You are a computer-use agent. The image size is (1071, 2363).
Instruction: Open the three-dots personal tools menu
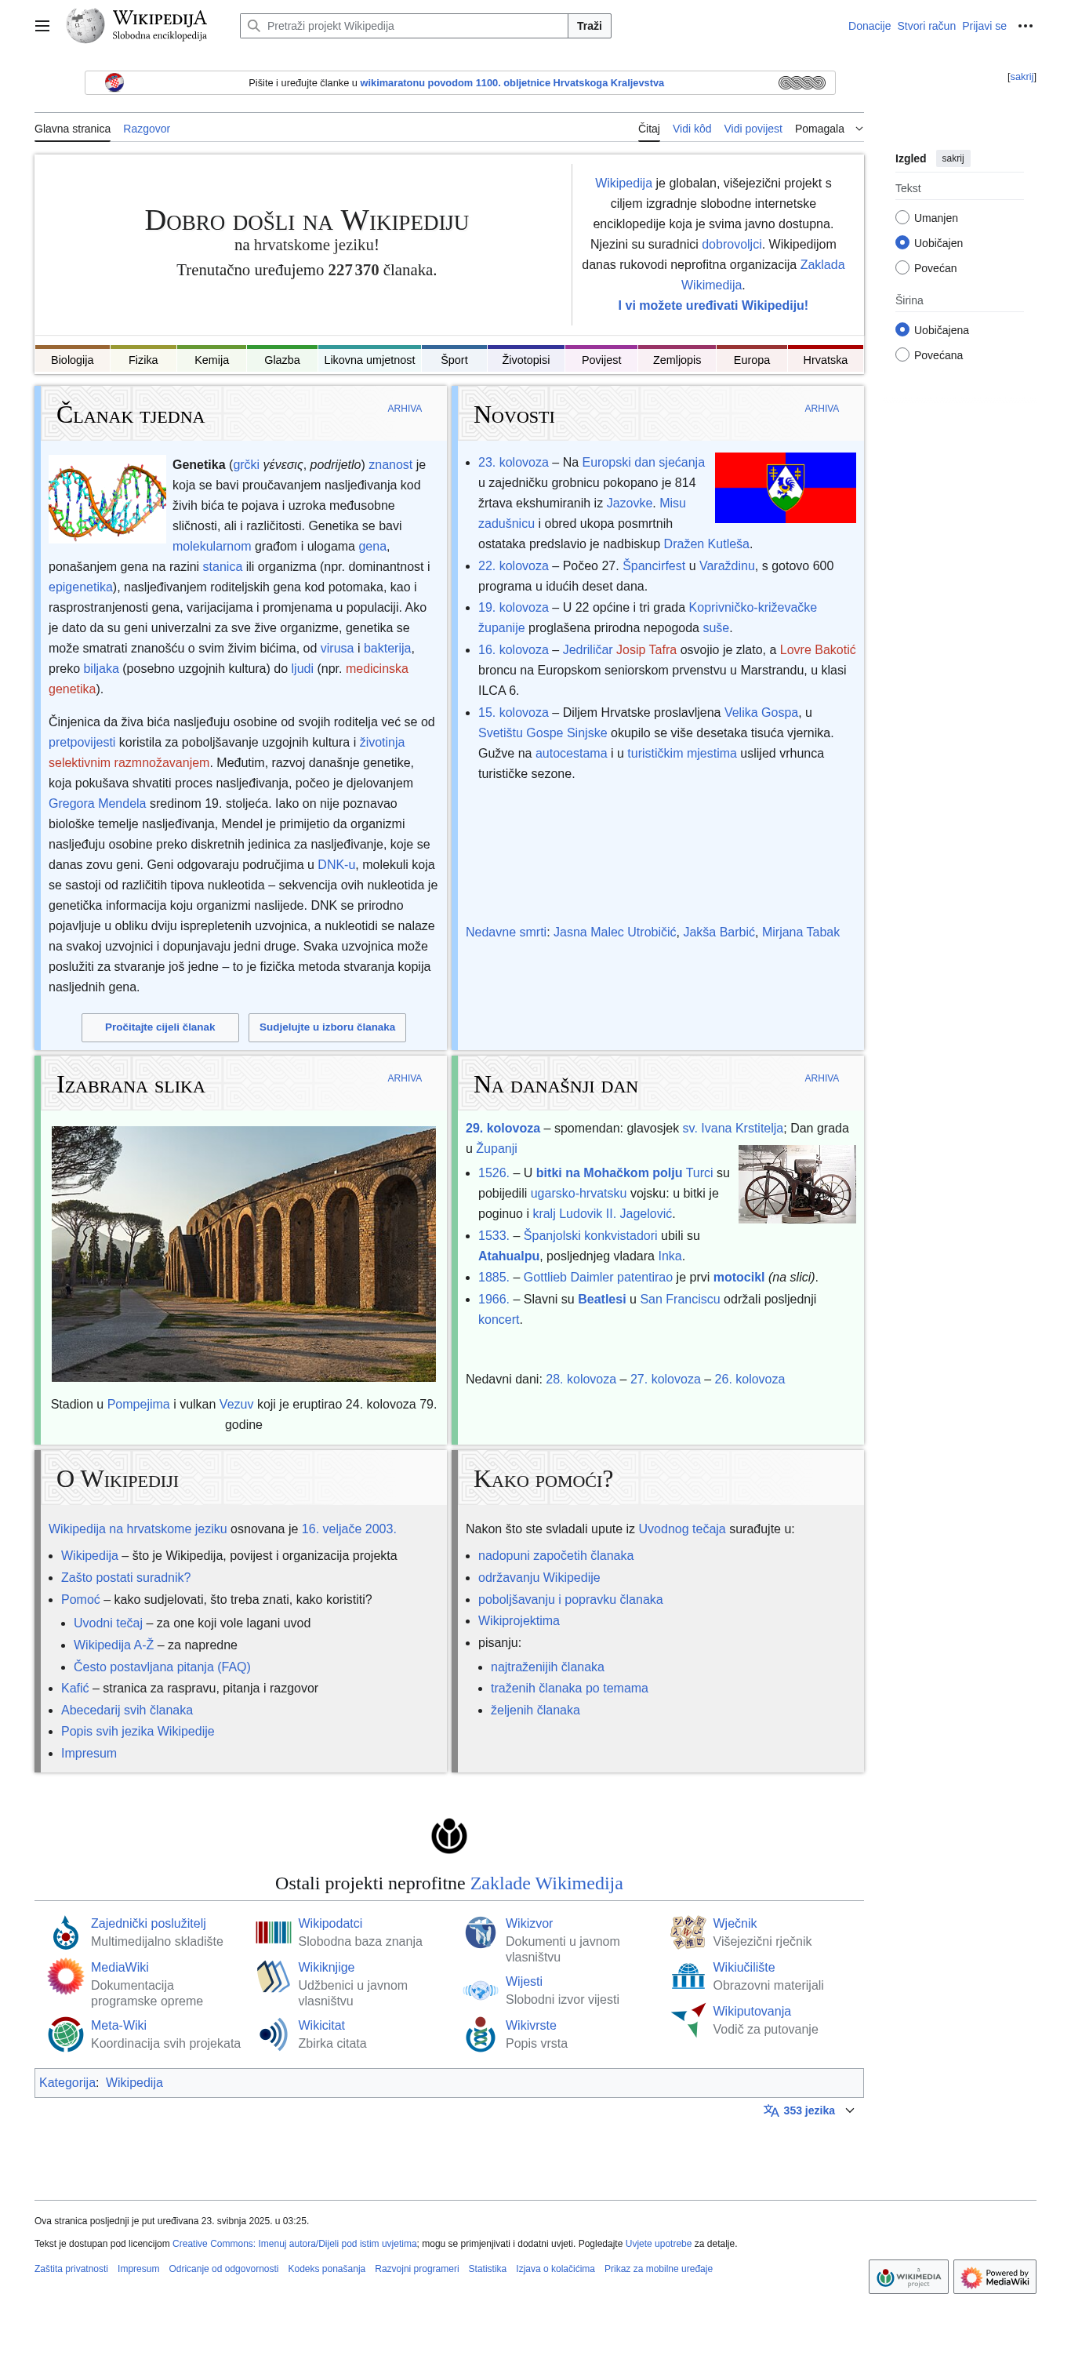[1026, 26]
